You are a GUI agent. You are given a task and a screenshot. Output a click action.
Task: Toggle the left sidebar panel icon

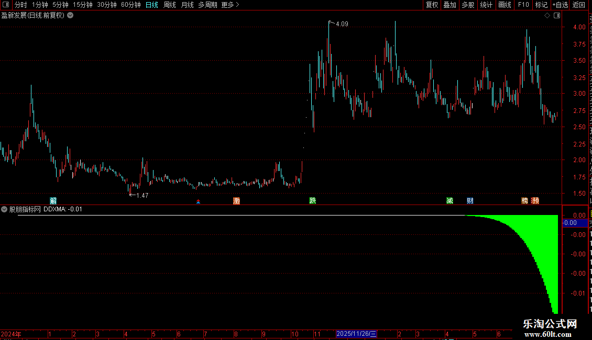point(6,5)
